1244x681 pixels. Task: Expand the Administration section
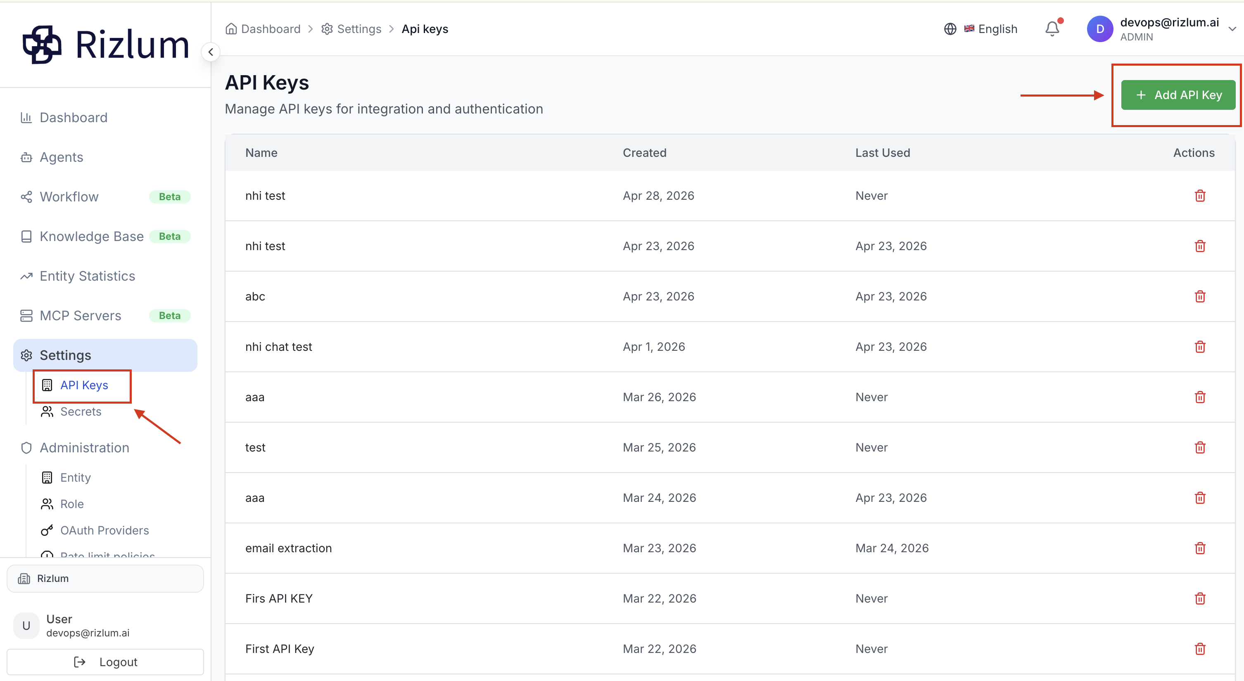(x=85, y=447)
